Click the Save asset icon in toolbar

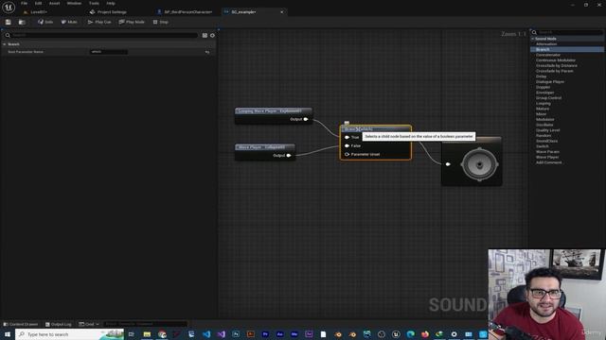click(9, 22)
